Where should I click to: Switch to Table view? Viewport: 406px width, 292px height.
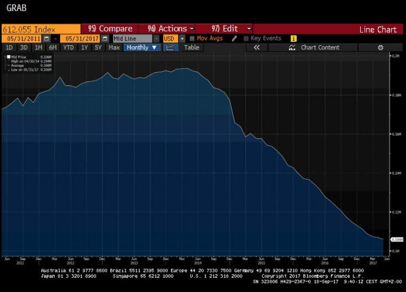pyautogui.click(x=191, y=48)
